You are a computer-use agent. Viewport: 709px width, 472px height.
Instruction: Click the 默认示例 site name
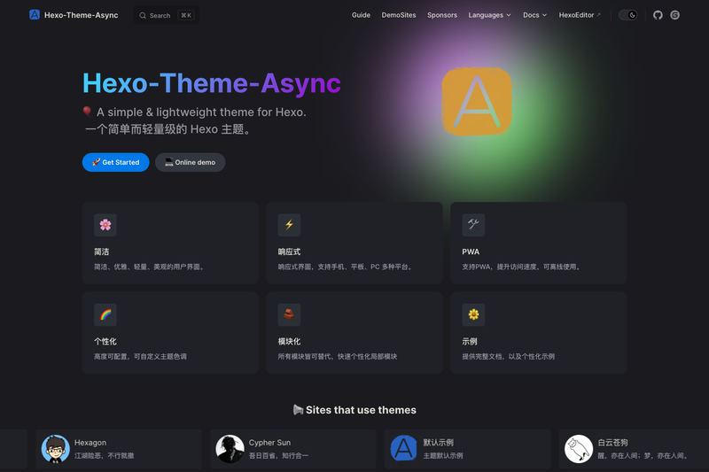(x=438, y=443)
